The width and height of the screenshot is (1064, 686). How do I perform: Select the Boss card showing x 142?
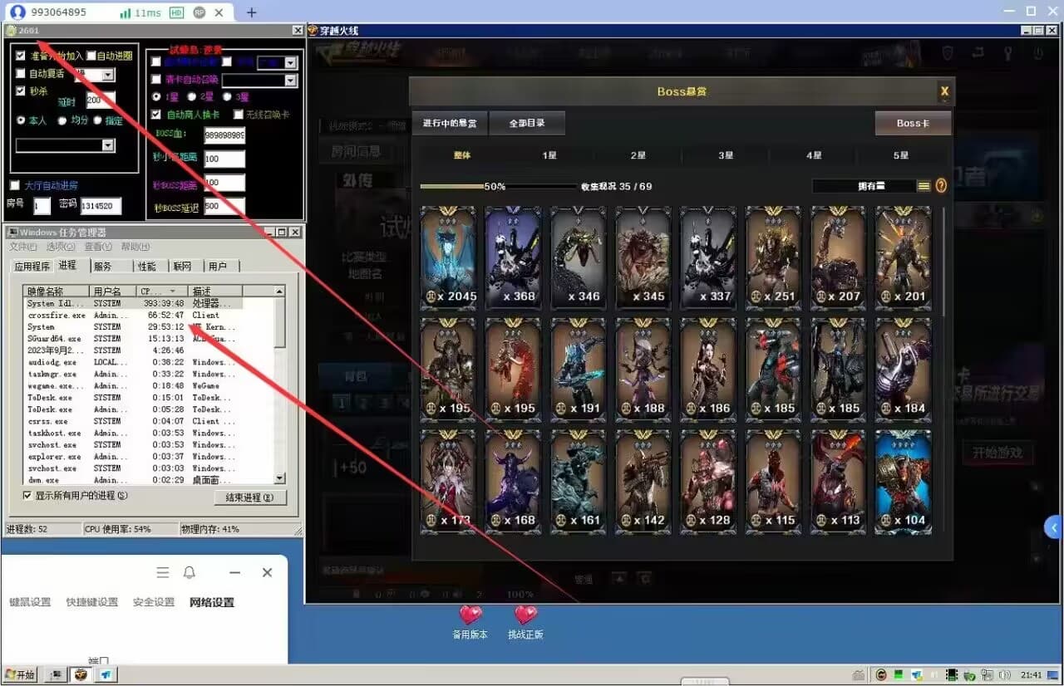643,480
